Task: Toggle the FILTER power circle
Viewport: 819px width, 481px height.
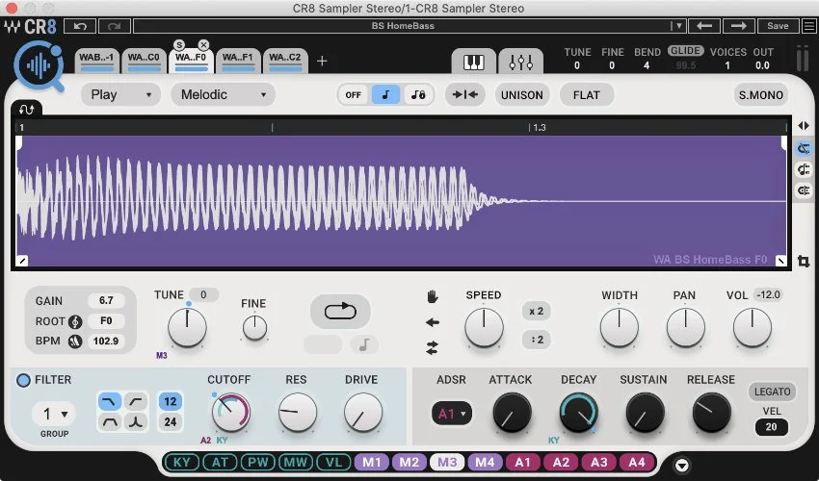Action: (23, 380)
